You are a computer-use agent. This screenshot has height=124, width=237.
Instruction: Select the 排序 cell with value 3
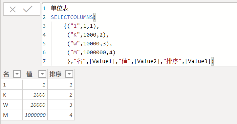[61, 105]
